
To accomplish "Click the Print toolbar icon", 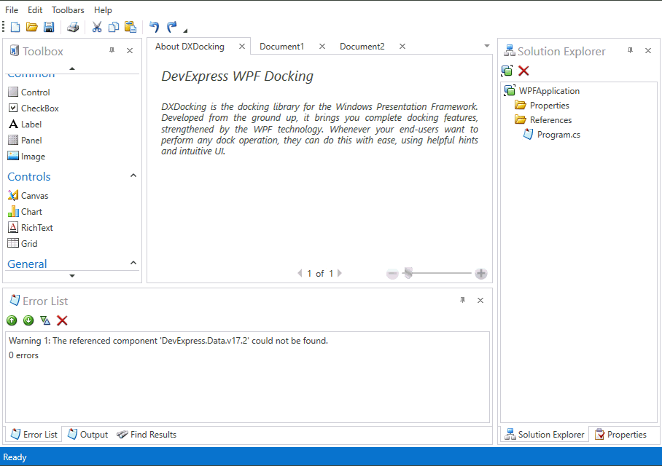I will [73, 27].
